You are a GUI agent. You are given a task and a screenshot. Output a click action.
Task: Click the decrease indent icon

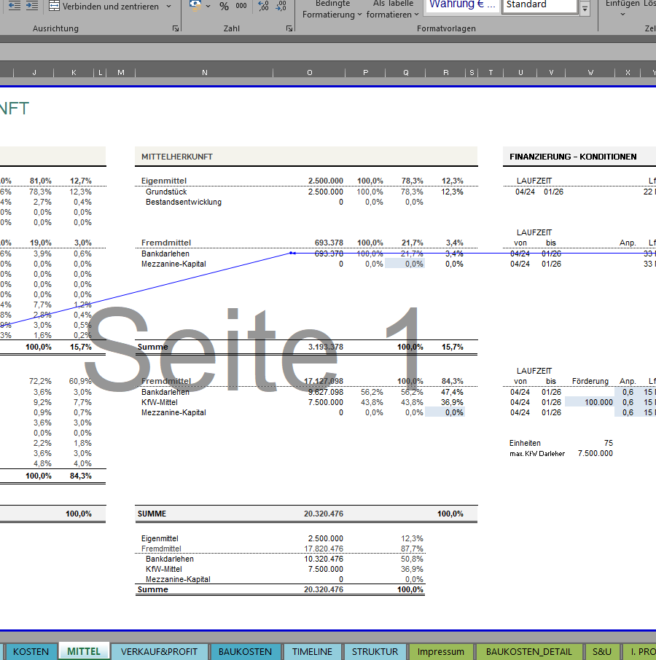point(14,6)
